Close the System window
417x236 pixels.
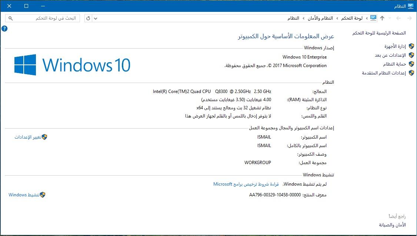tap(9, 6)
